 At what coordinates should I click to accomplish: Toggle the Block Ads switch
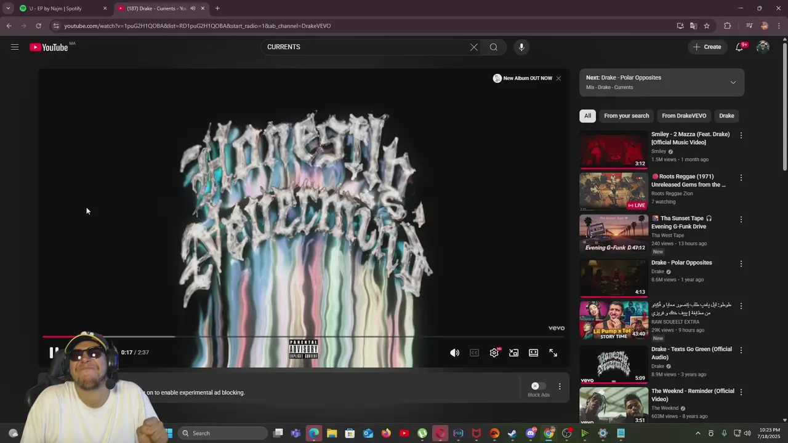[539, 386]
